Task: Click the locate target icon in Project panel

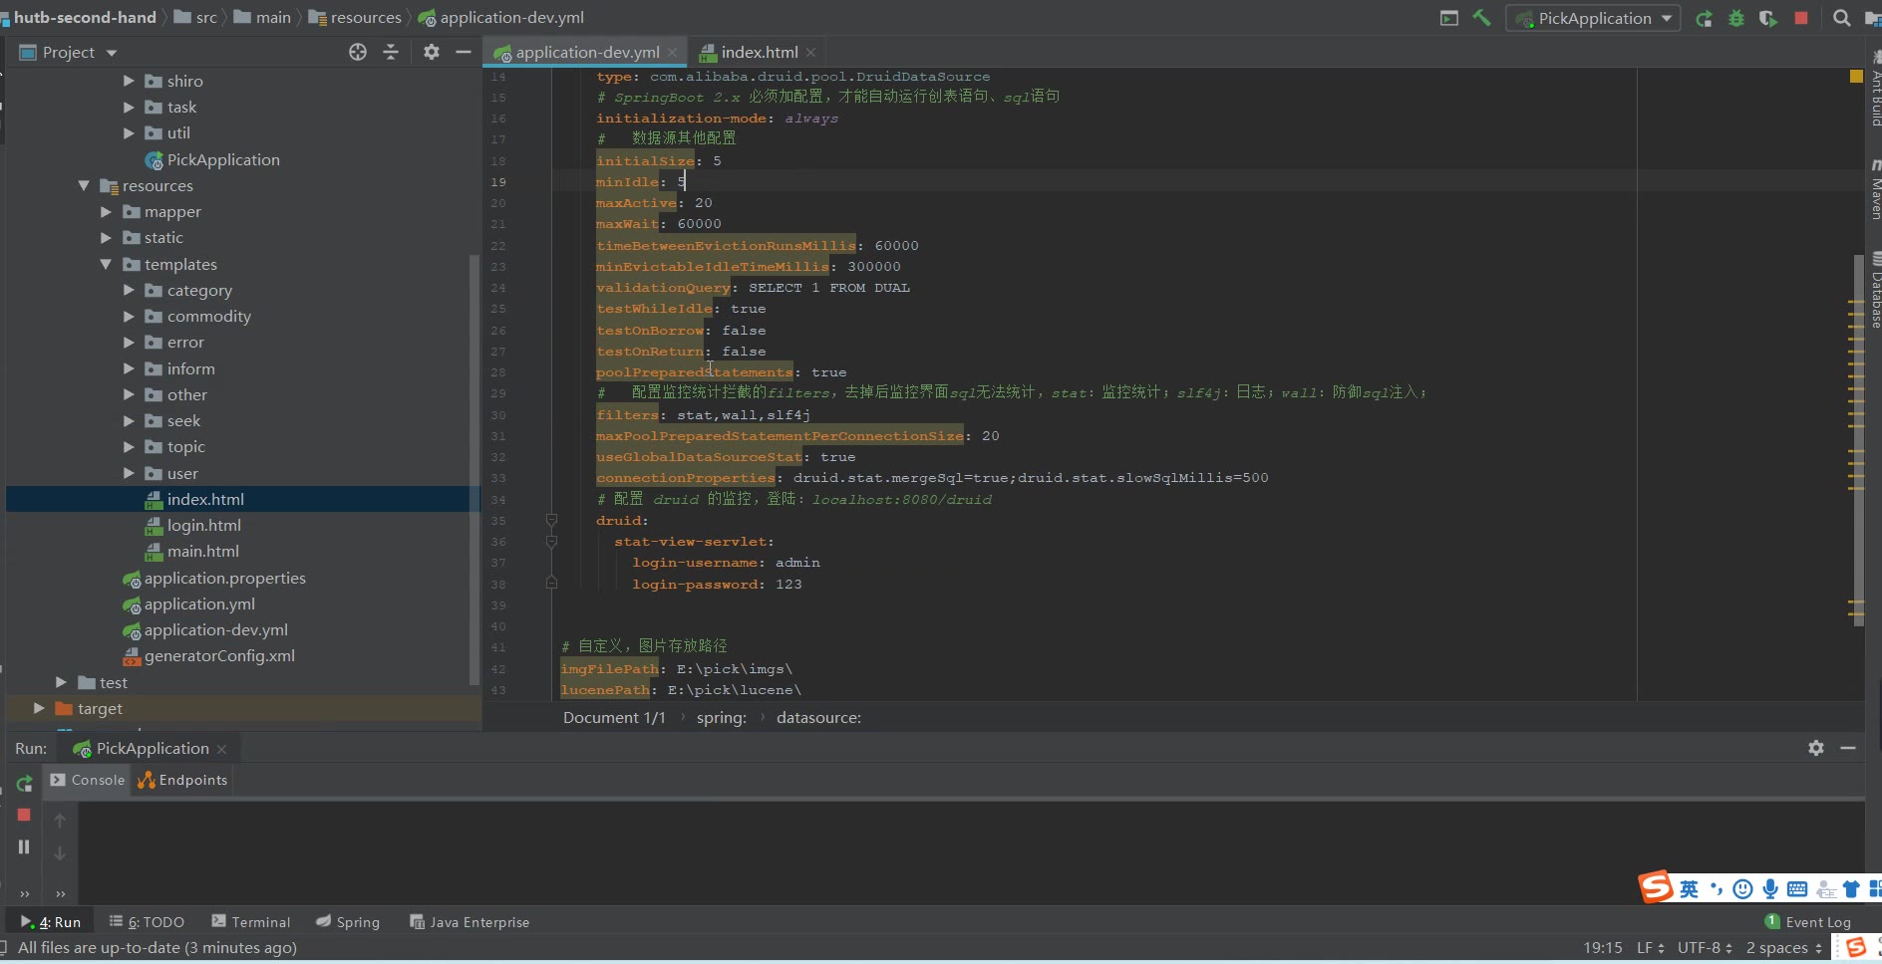Action: tap(358, 52)
